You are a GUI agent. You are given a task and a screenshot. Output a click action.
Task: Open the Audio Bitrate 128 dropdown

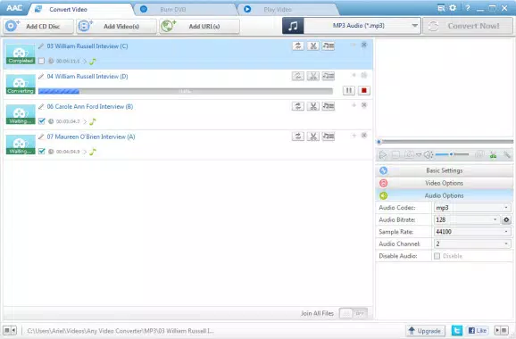tap(467, 219)
